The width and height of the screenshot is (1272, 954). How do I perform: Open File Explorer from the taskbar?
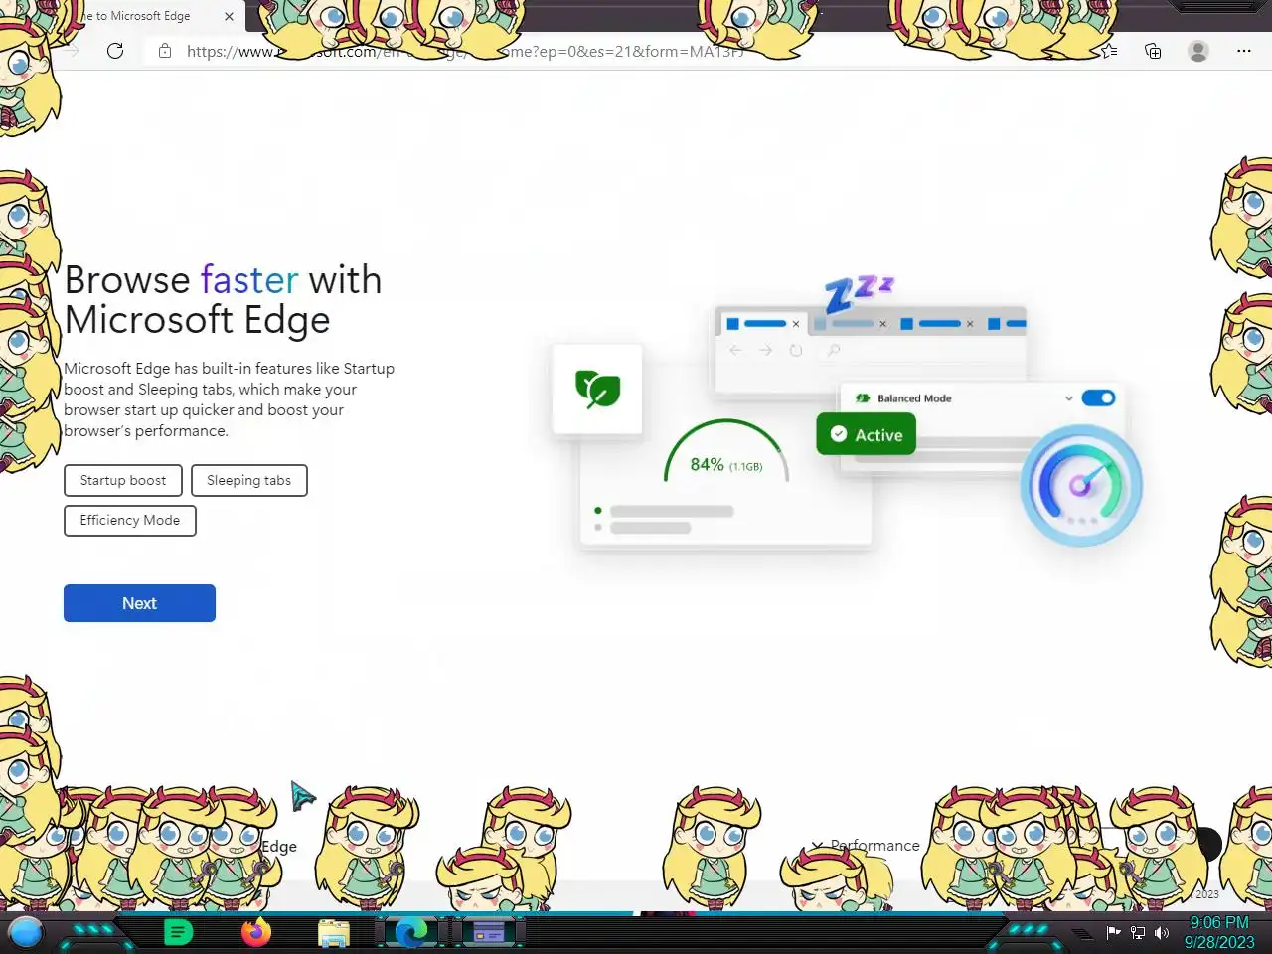[334, 933]
